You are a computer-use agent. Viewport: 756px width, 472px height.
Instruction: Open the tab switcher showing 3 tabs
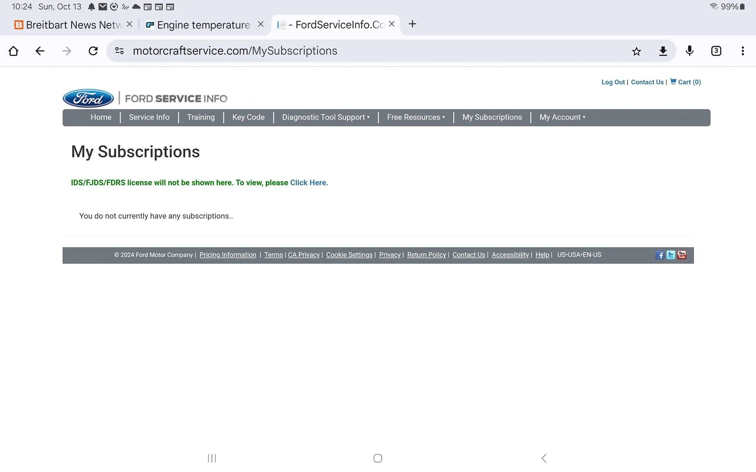[716, 51]
